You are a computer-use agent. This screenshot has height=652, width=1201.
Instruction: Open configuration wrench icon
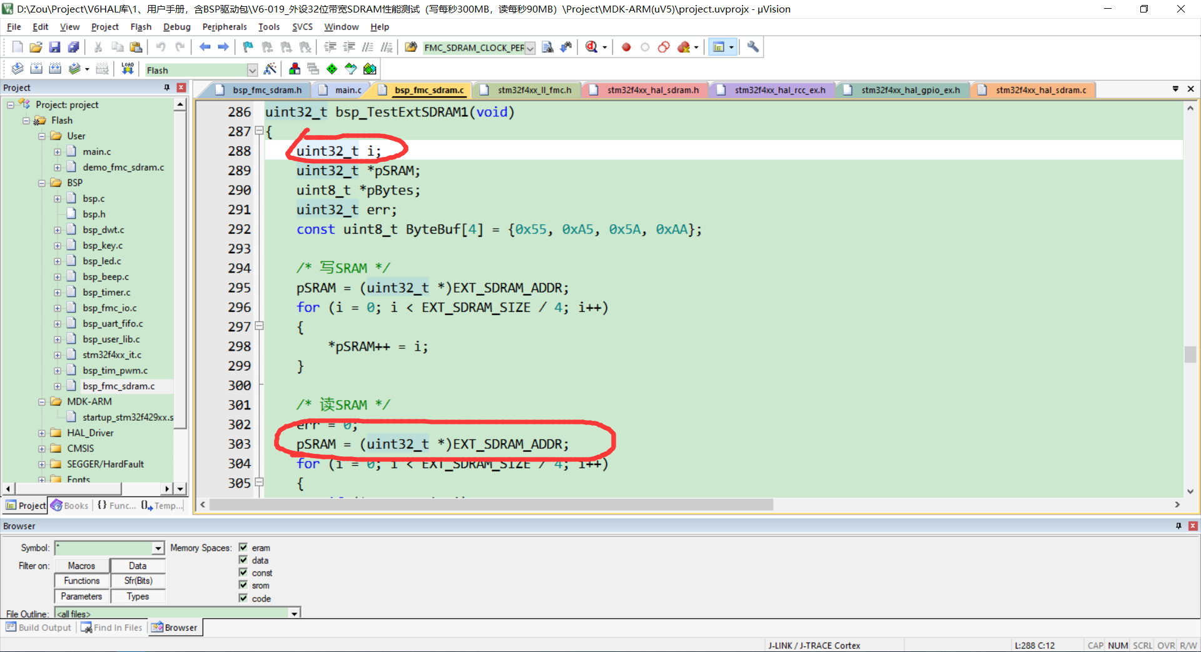[753, 47]
